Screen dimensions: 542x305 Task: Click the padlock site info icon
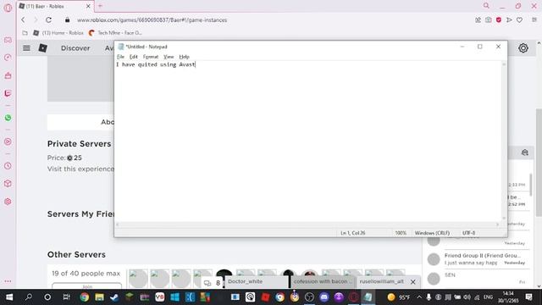[x=68, y=20]
